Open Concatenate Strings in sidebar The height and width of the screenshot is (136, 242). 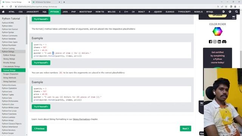pyautogui.click(x=12, y=66)
